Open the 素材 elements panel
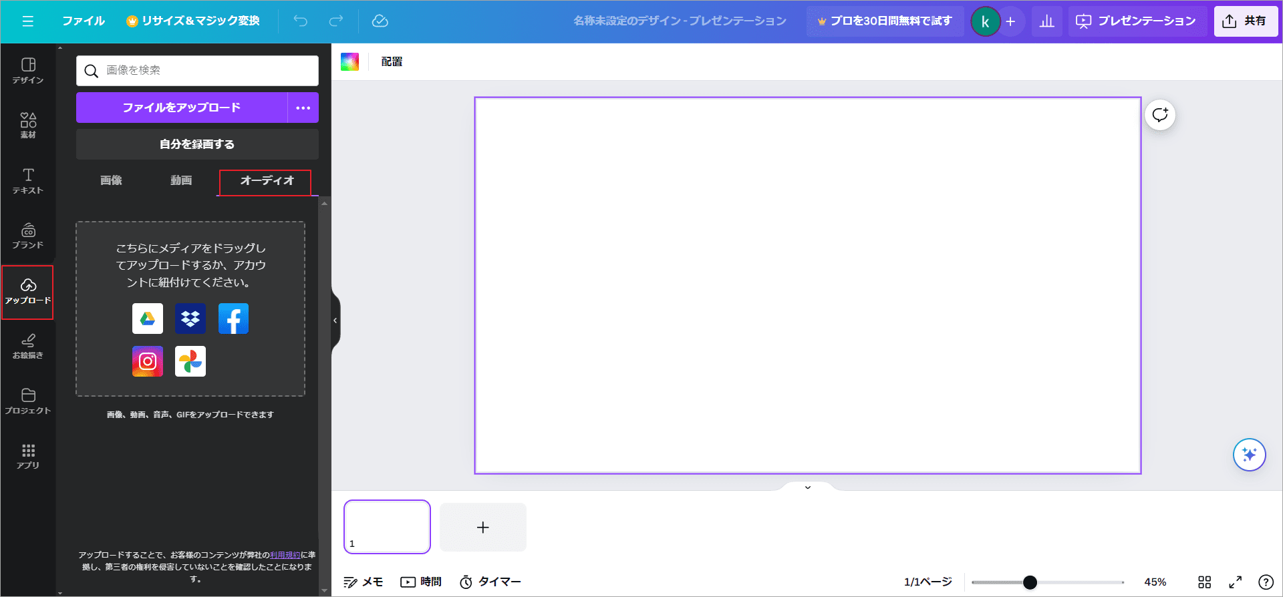 [x=28, y=126]
